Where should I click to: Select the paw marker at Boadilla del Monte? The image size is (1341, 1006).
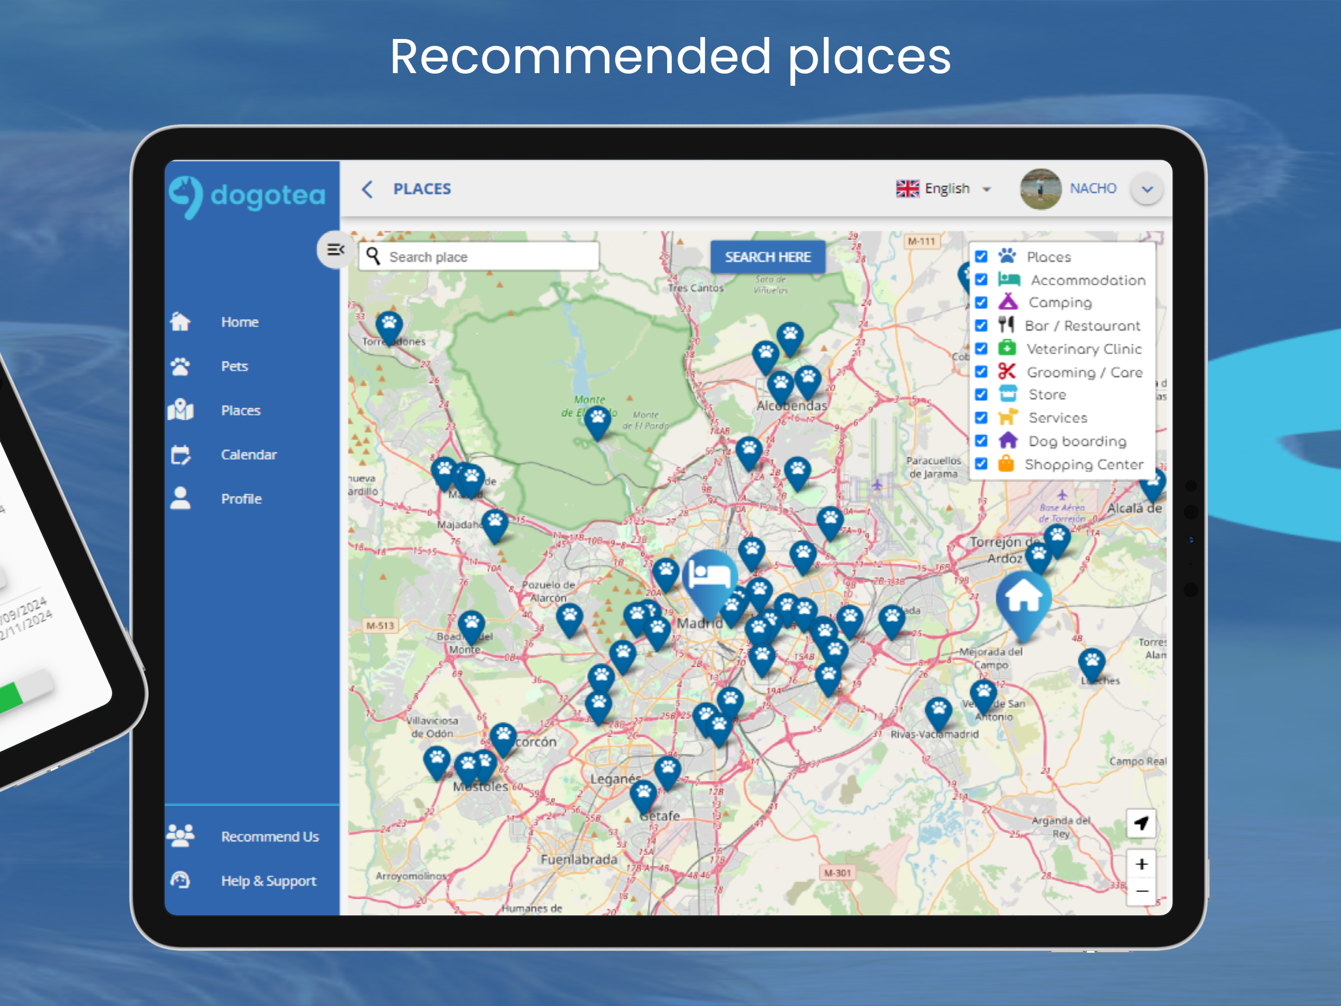471,625
